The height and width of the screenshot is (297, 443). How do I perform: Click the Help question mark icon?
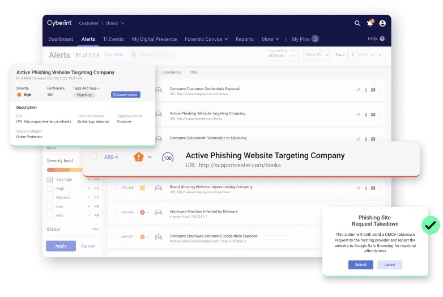click(382, 39)
